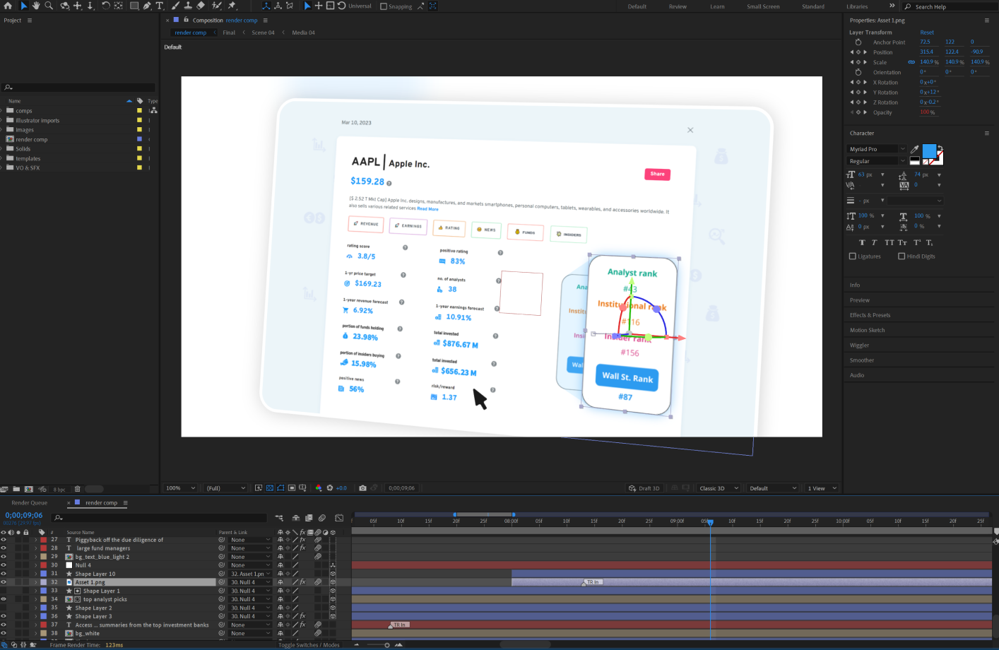
Task: Click Toggle Switches / Modes button
Action: (x=309, y=645)
